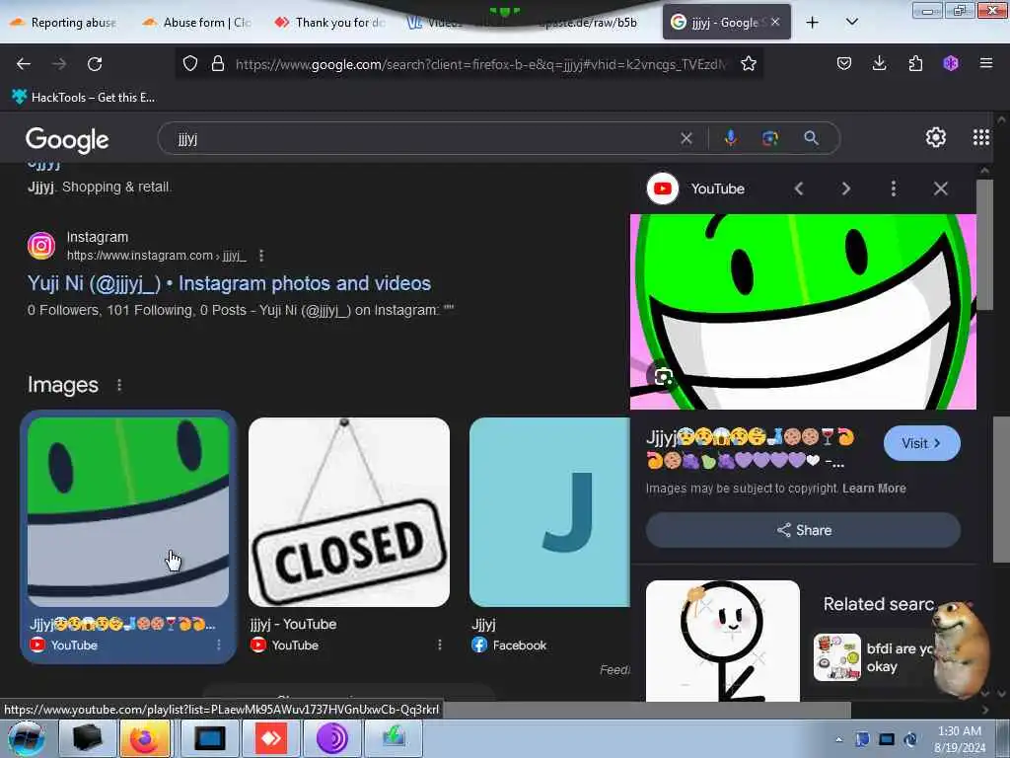List all tabs with the dropdown arrow

(851, 22)
